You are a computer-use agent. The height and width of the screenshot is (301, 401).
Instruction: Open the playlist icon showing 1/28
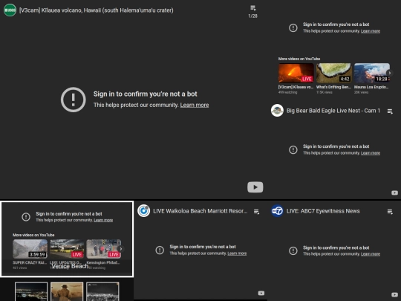coord(252,11)
